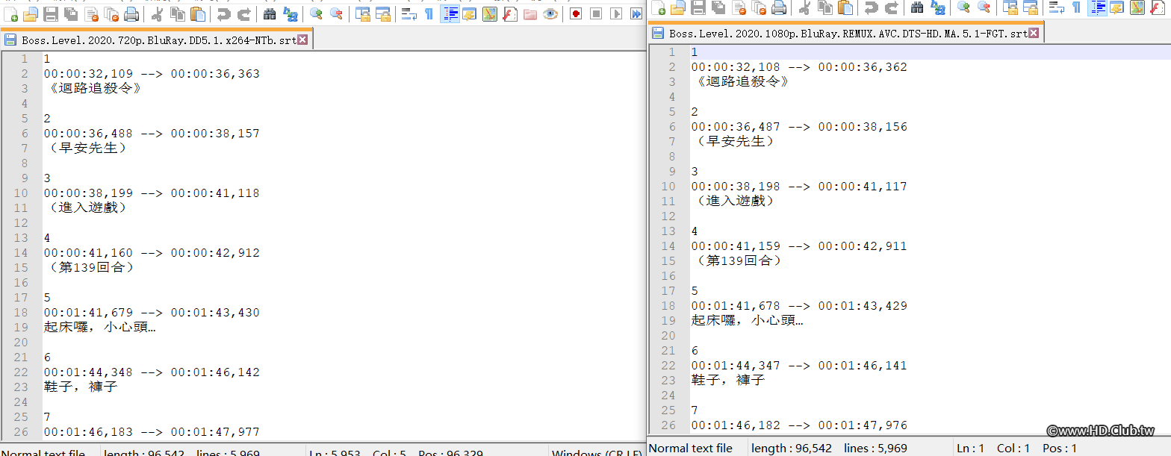Click Open file icon in left window

point(31,14)
